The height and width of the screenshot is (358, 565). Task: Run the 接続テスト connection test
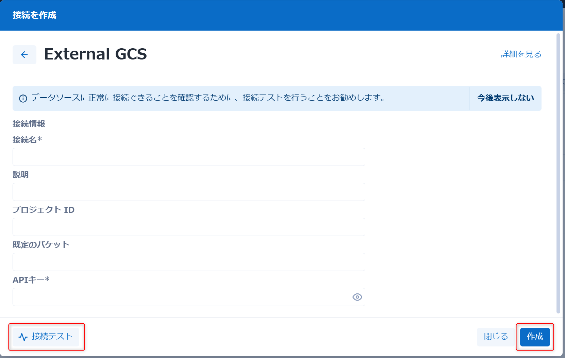coord(46,337)
